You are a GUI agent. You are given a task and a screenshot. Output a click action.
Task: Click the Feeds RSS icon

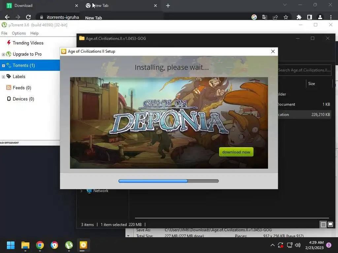tap(9, 87)
